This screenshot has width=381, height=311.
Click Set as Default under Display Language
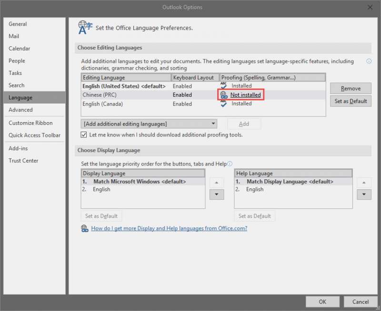pyautogui.click(x=101, y=216)
